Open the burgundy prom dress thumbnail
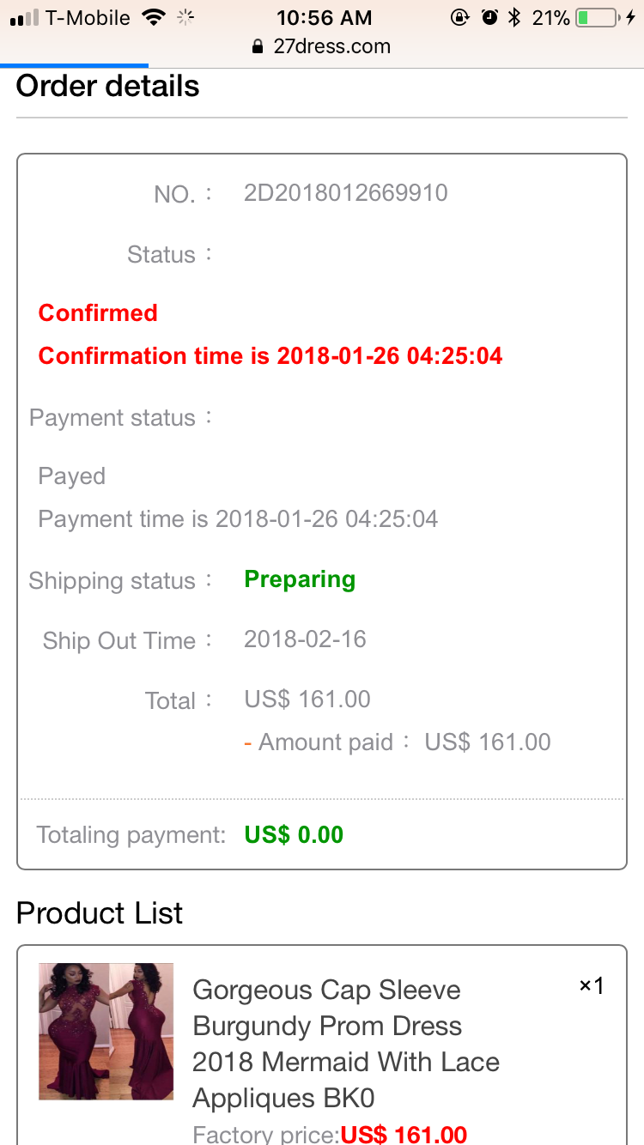Viewport: 644px width, 1145px height. click(x=106, y=1032)
